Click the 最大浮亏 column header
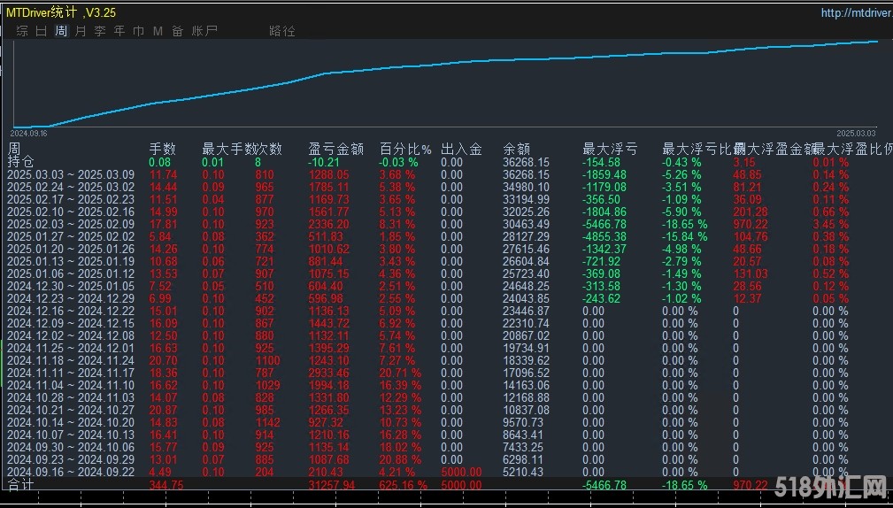Image resolution: width=893 pixels, height=508 pixels. click(x=610, y=150)
